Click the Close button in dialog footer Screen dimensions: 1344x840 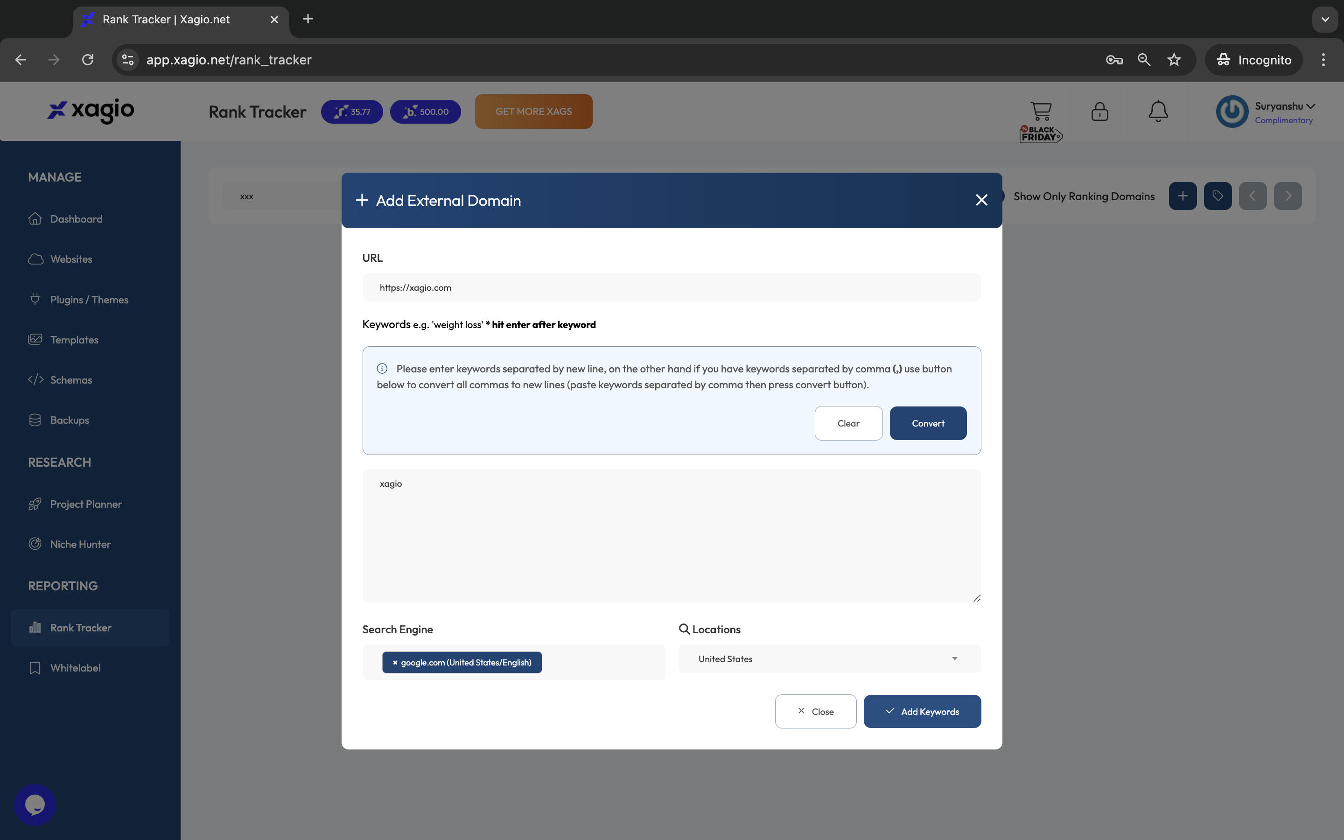815,711
